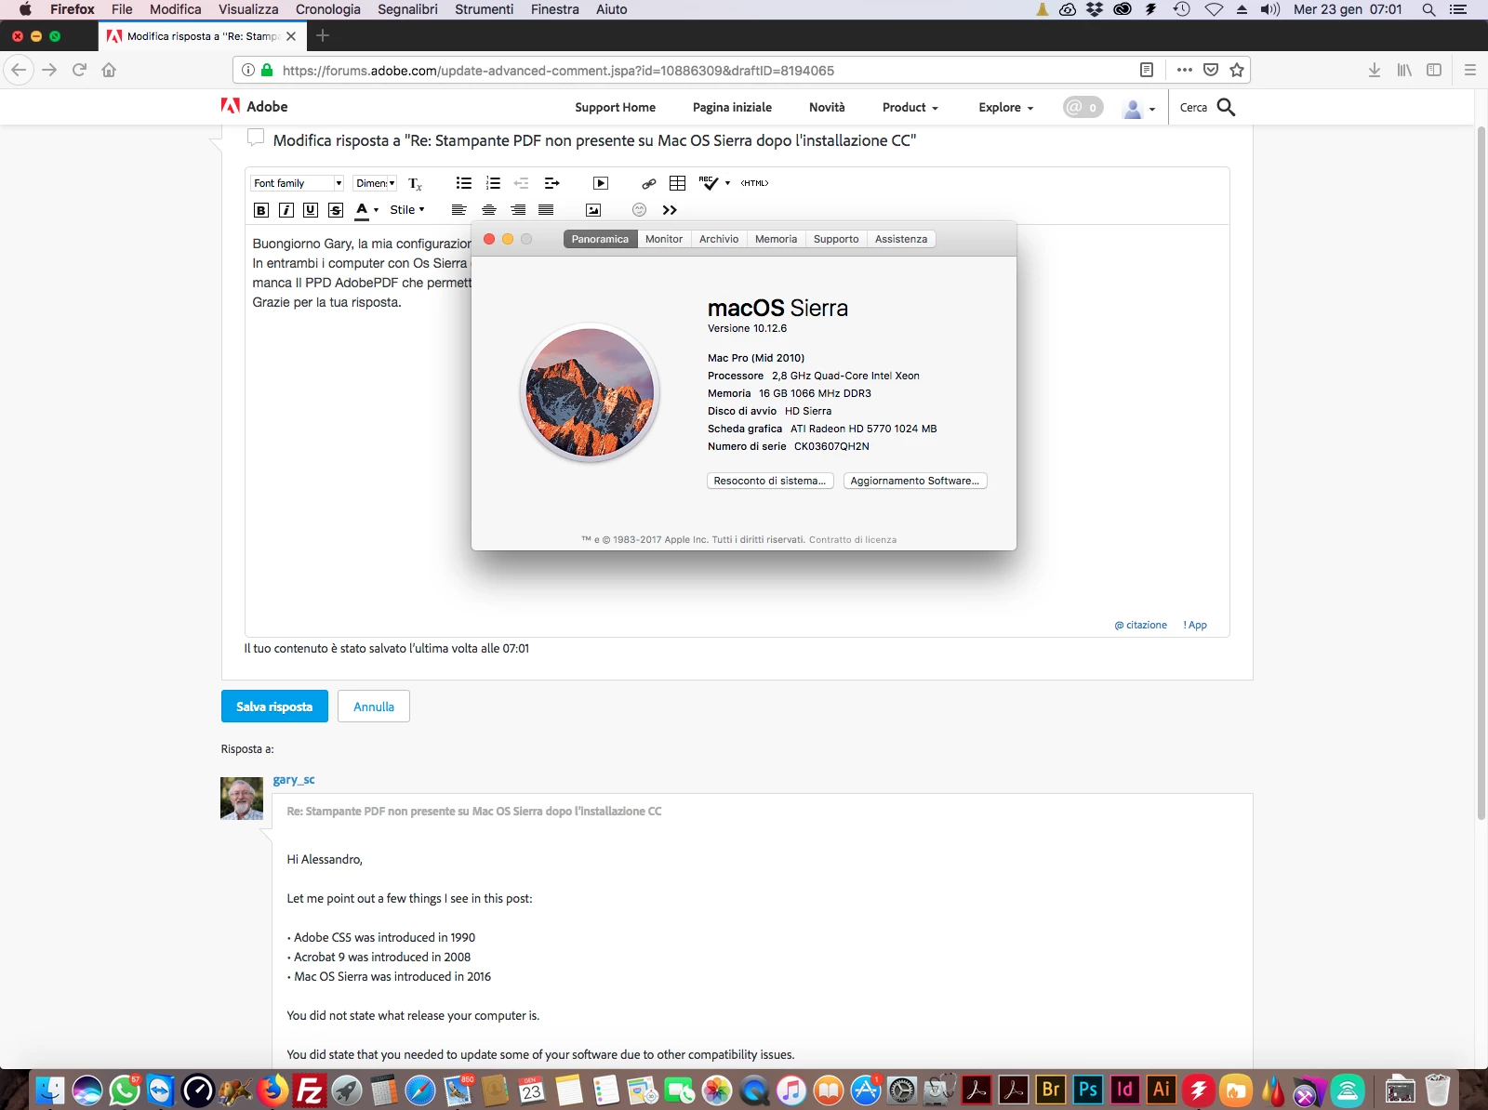Align text right

point(518,210)
